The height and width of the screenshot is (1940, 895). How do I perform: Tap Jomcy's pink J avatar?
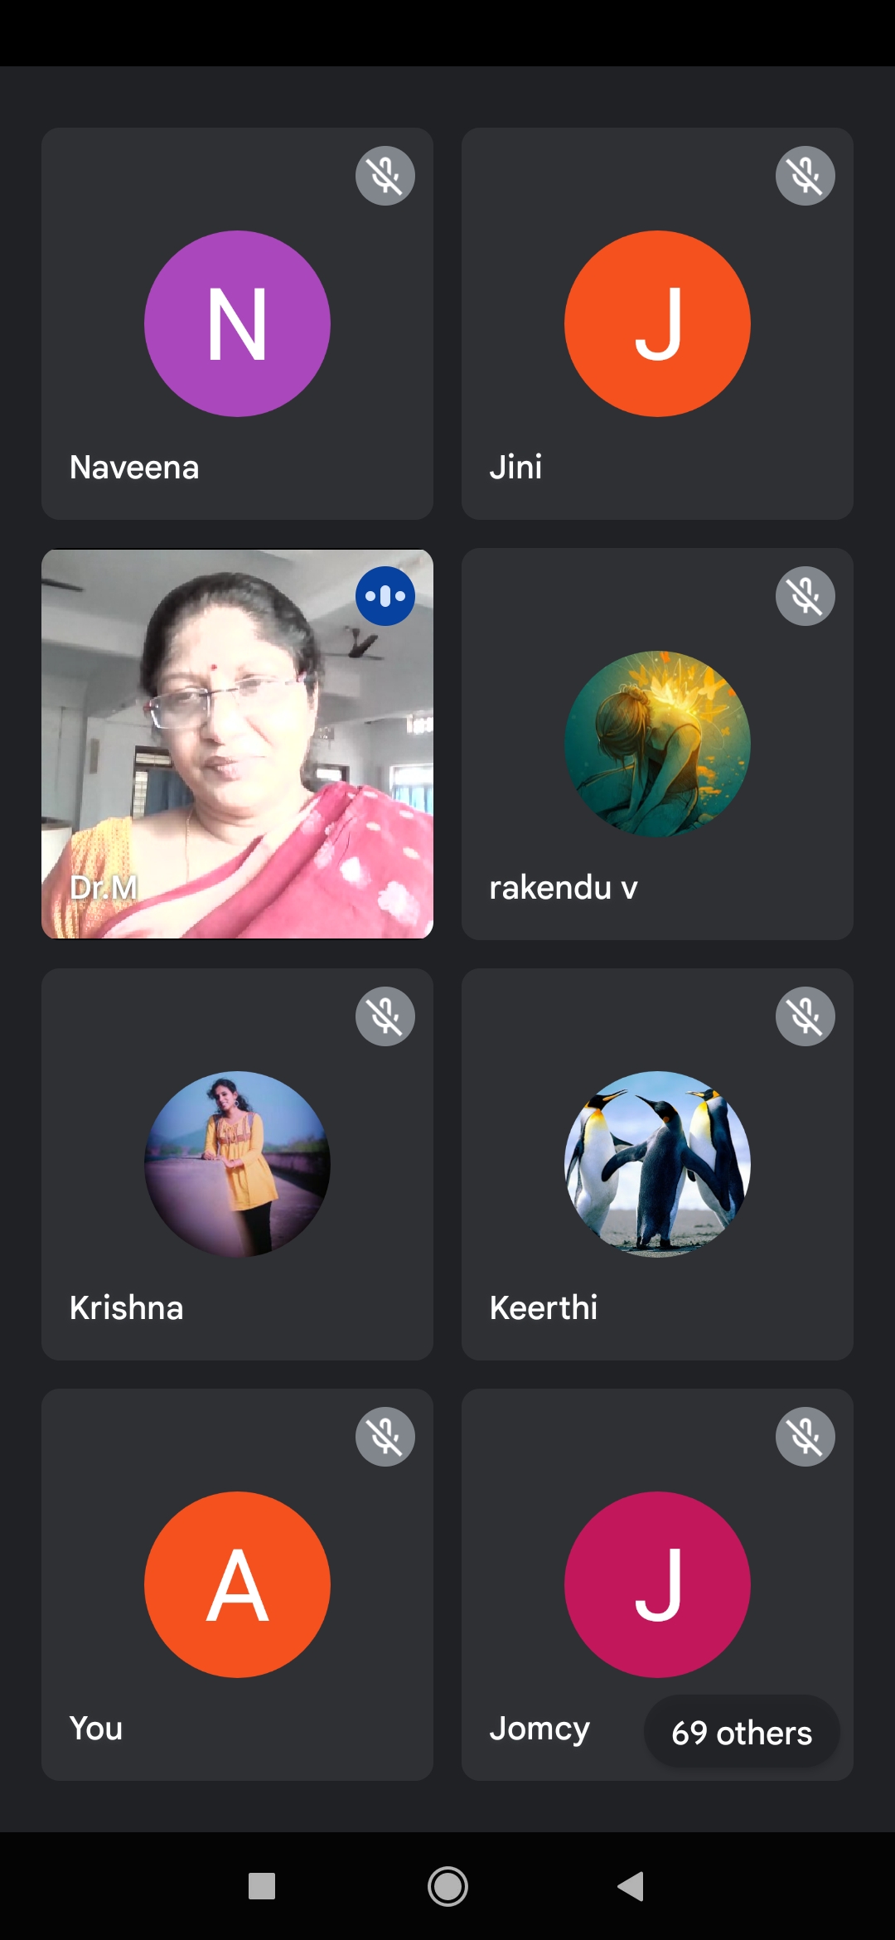(657, 1584)
